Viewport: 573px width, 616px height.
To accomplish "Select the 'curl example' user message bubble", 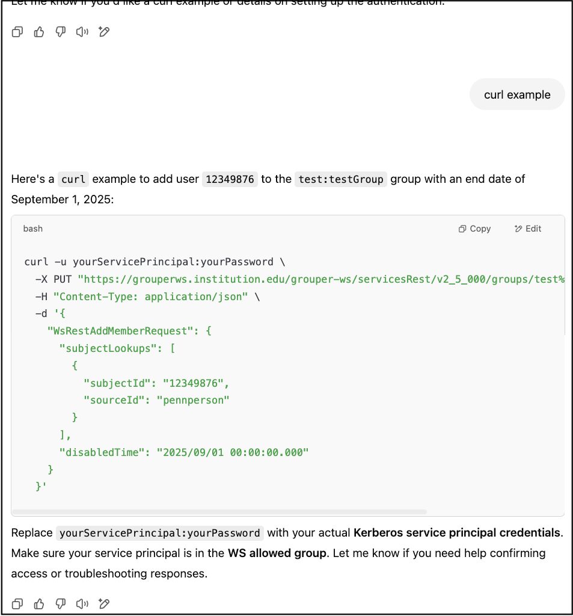I will [x=517, y=94].
